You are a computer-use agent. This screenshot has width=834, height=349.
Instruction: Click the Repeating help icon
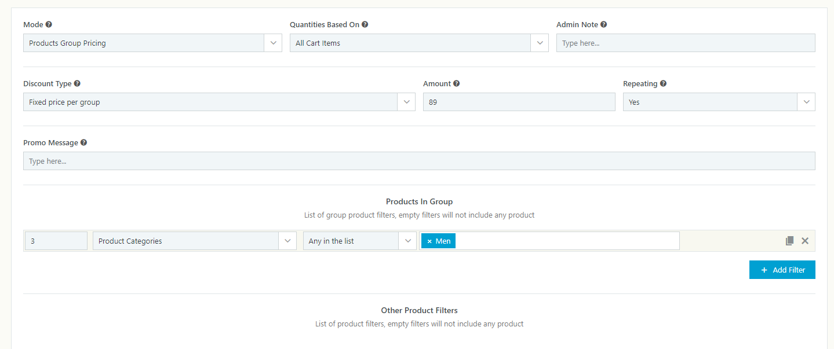pyautogui.click(x=663, y=84)
